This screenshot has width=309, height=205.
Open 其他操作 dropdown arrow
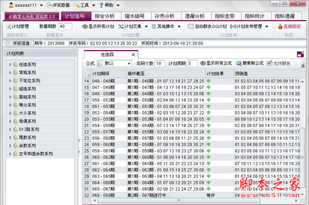(x=179, y=26)
